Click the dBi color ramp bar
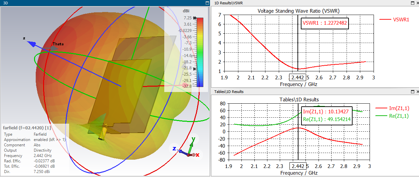This screenshot has width=419, height=177. [200, 52]
